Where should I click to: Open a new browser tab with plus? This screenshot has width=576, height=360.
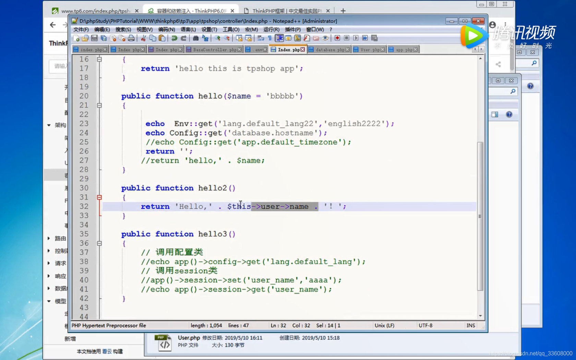343,11
